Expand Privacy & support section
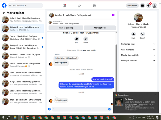 [x=138, y=61]
